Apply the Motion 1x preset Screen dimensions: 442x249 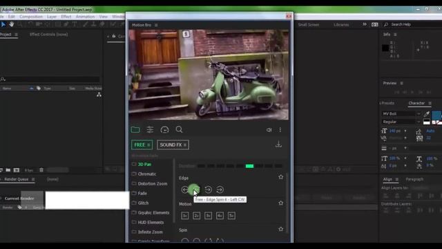tap(185, 216)
